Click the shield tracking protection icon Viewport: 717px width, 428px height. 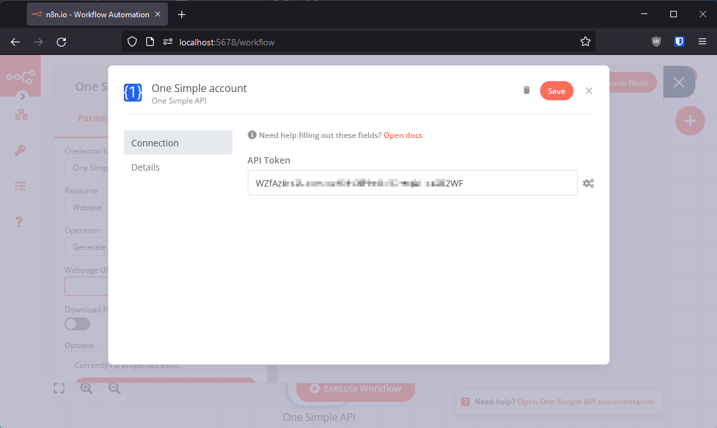(132, 42)
